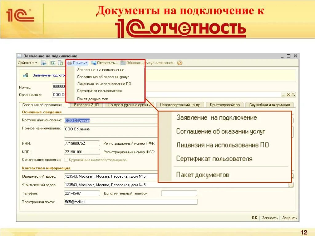Click the Регистрационный номер ФСС label
Screen dimensions: 315x236
coord(129,152)
